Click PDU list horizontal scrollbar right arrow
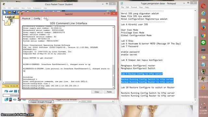This screenshot has width=208, height=117. point(113,101)
